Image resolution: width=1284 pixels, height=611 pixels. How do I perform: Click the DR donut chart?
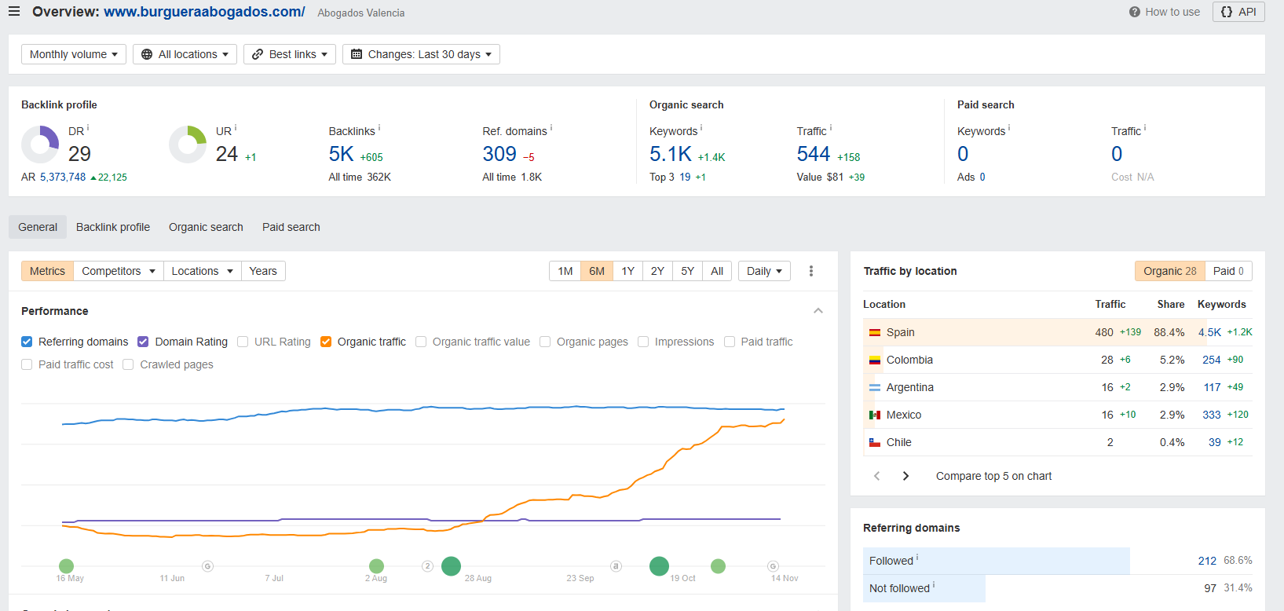tap(40, 145)
